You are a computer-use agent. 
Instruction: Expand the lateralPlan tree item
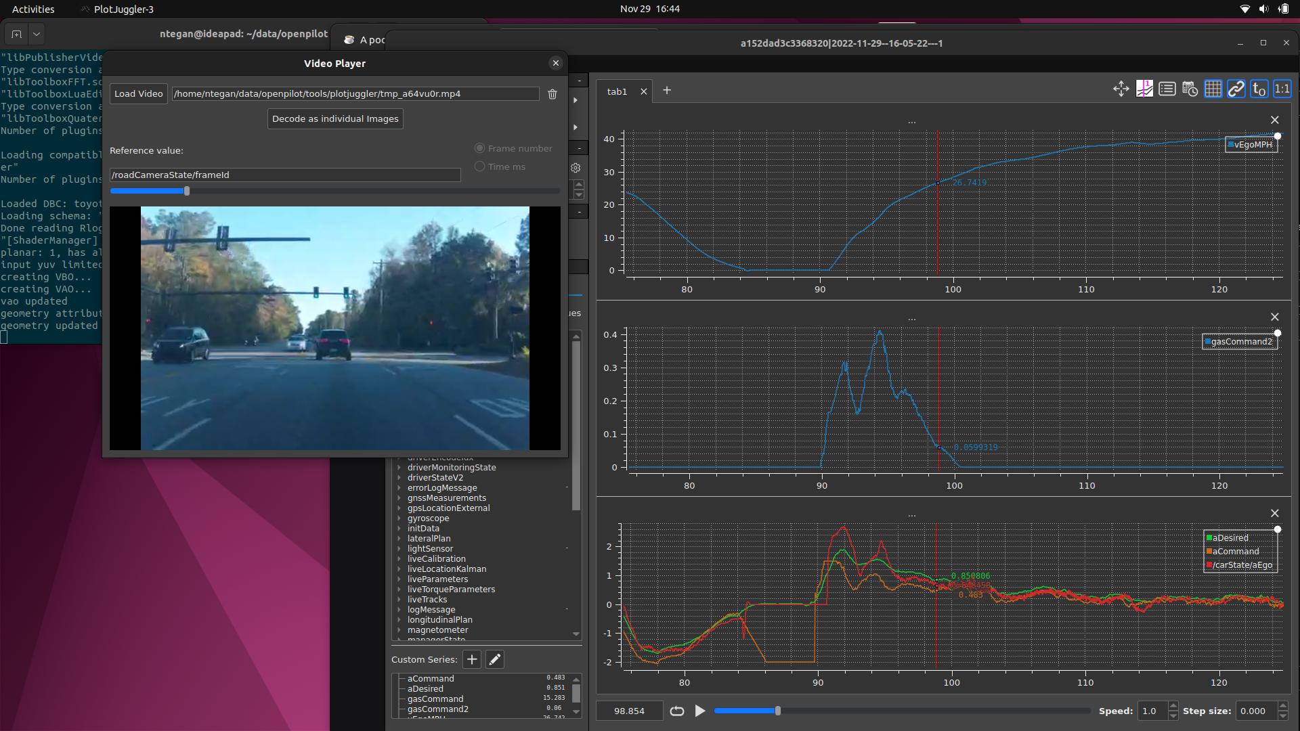point(399,539)
